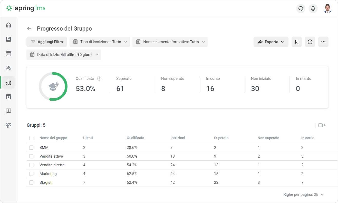The image size is (338, 203).
Task: Click the add columns icon
Action: 322,125
